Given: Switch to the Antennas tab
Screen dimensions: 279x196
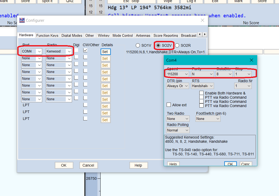Looking at the screenshot, I should click(x=143, y=35).
